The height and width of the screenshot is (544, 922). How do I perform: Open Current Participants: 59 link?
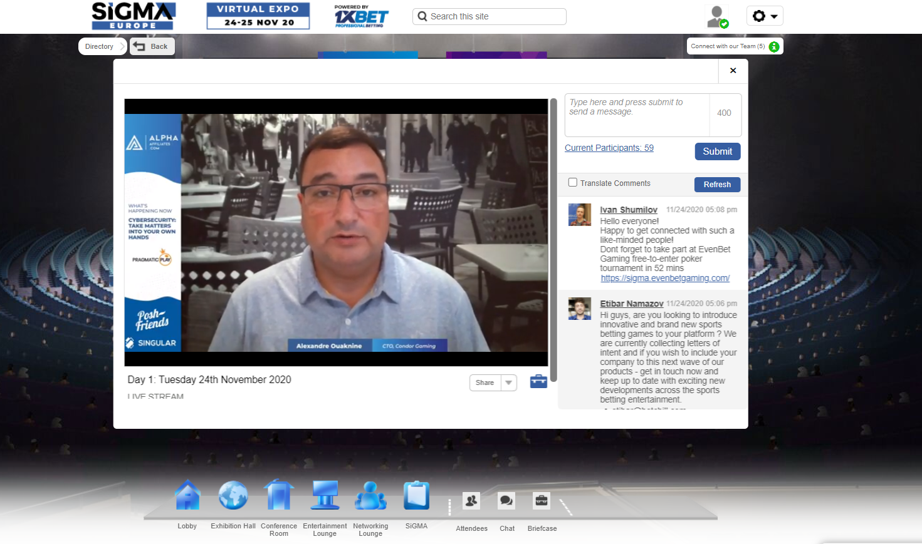tap(609, 148)
